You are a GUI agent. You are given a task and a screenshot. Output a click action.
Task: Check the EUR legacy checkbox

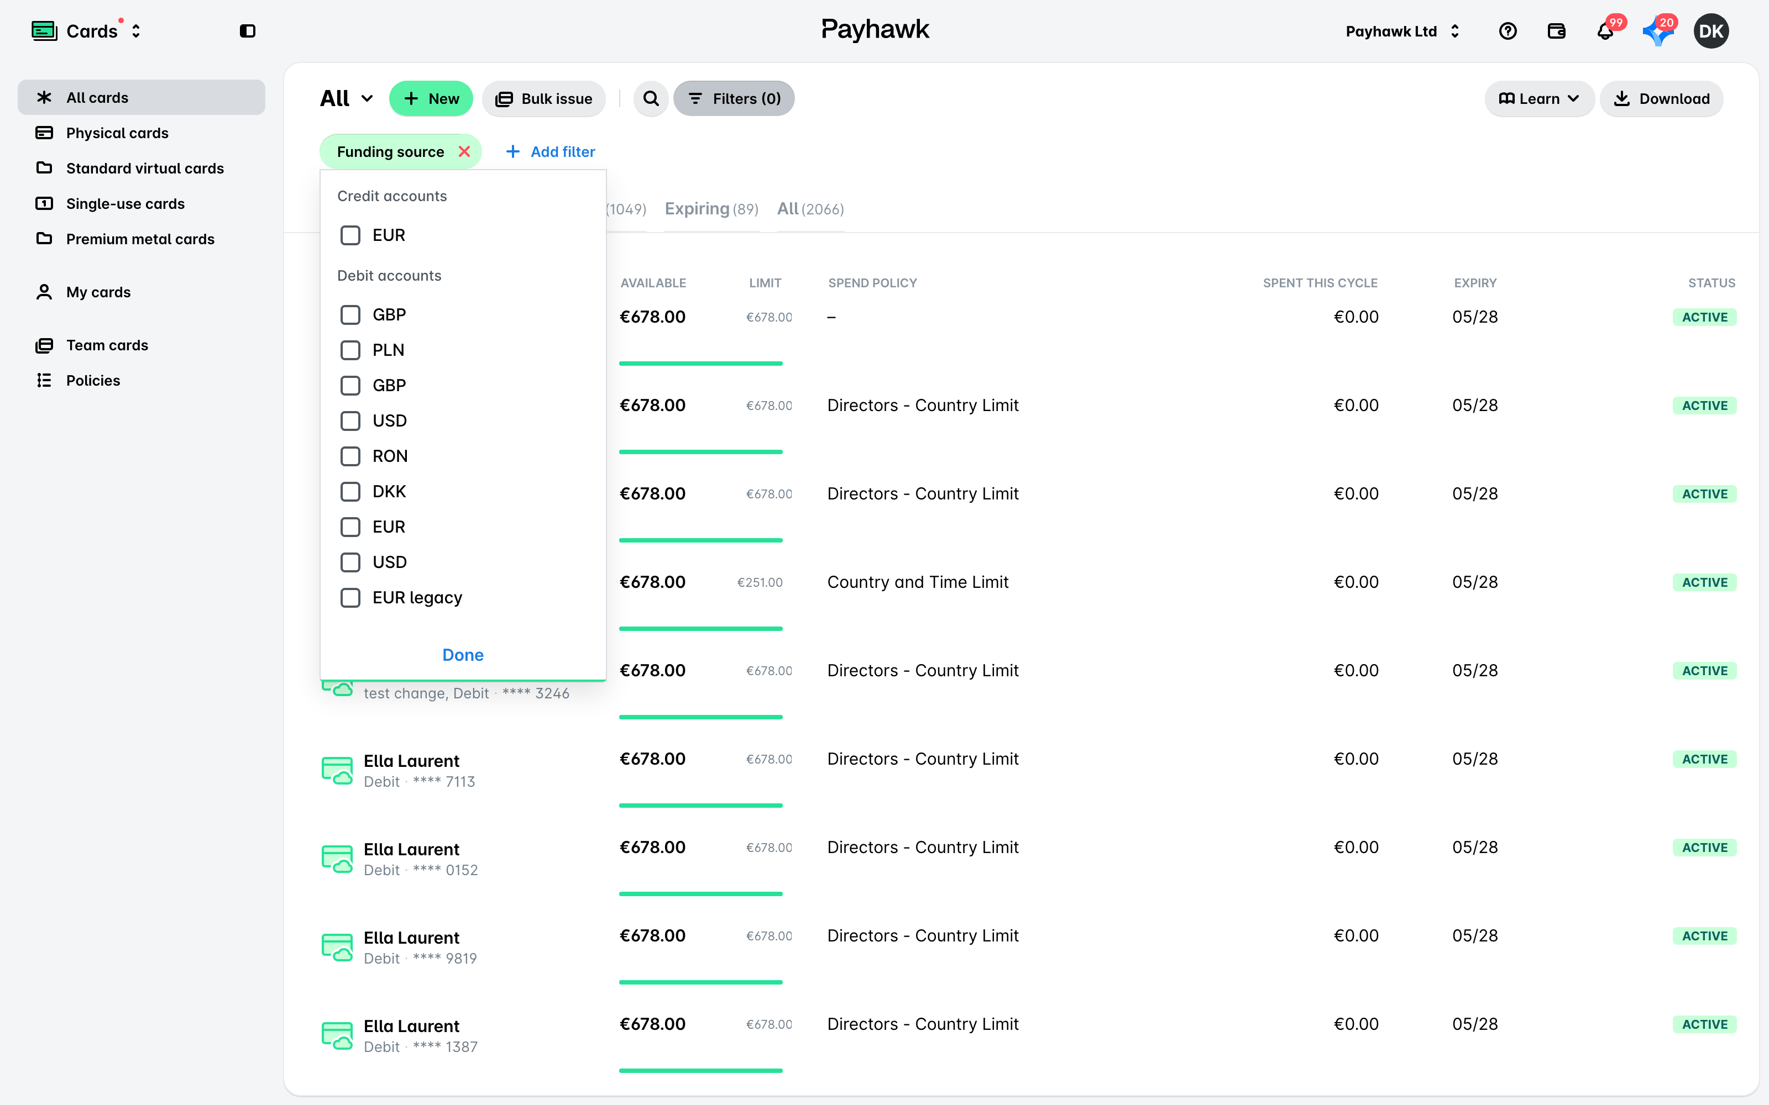(x=351, y=598)
